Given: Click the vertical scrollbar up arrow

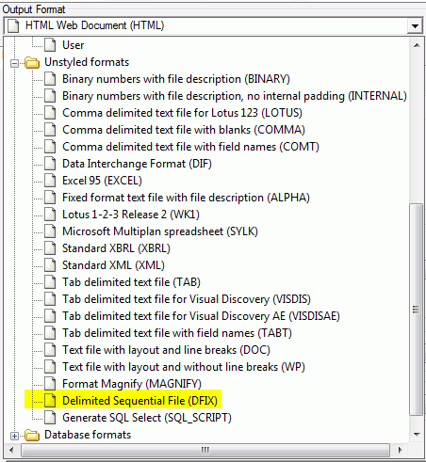Looking at the screenshot, I should point(417,45).
